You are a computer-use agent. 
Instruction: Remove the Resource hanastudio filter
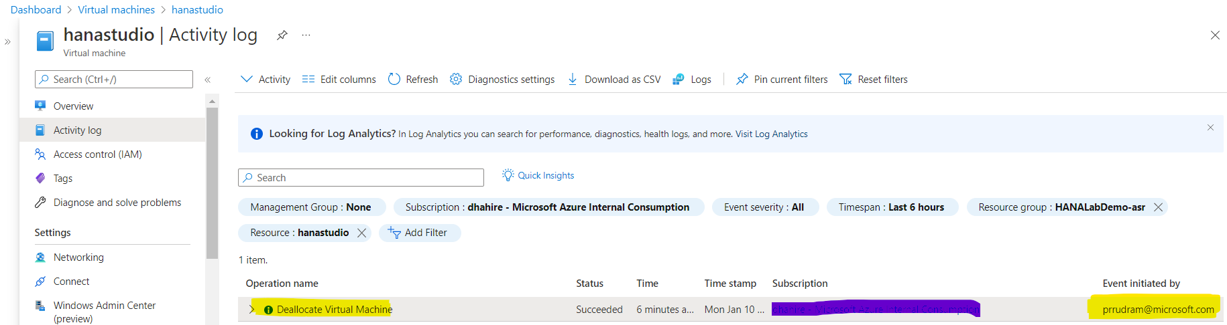pyautogui.click(x=361, y=233)
